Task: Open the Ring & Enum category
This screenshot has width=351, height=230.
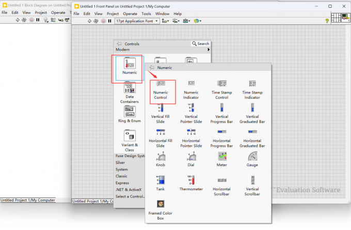Action: click(x=130, y=114)
